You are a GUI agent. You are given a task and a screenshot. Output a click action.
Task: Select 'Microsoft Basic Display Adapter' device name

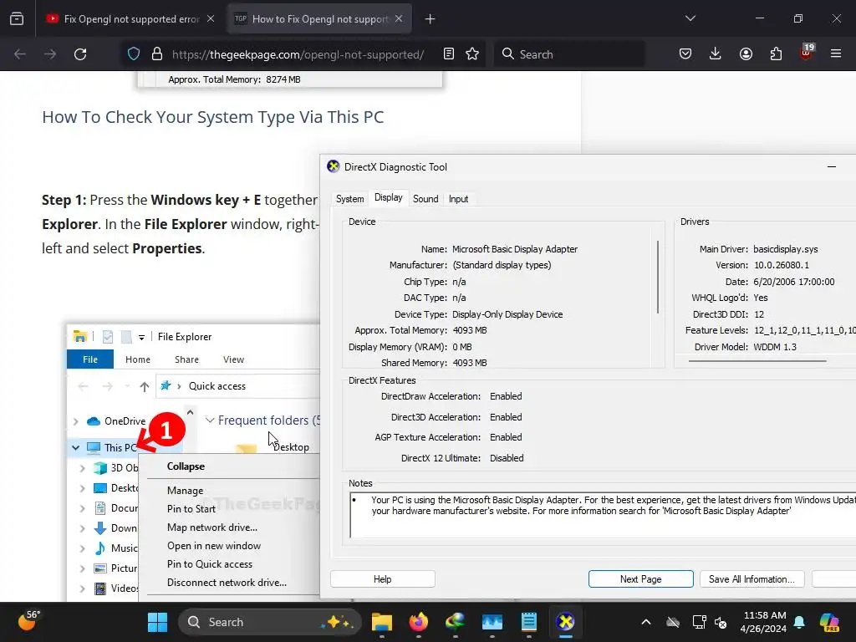click(x=515, y=249)
